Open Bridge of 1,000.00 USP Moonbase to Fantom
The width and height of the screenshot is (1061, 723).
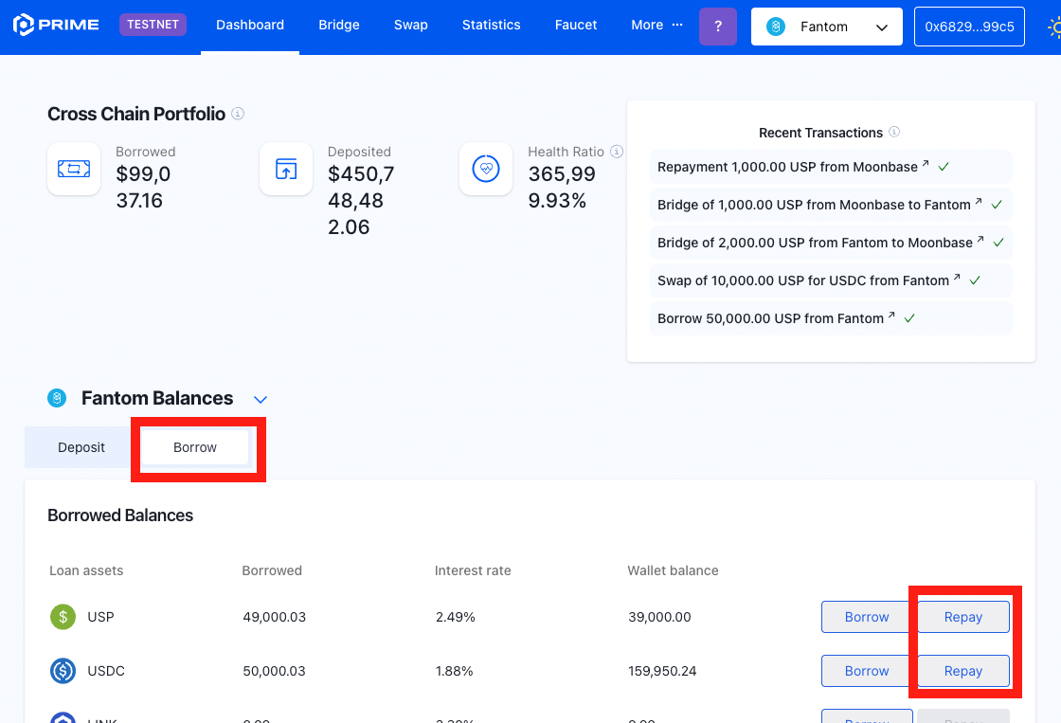coord(831,205)
